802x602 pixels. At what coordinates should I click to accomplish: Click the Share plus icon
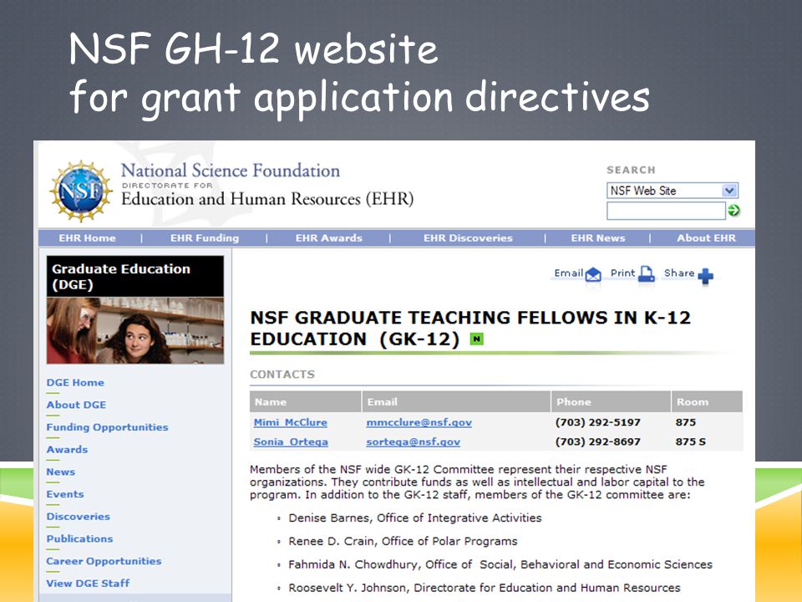(705, 276)
